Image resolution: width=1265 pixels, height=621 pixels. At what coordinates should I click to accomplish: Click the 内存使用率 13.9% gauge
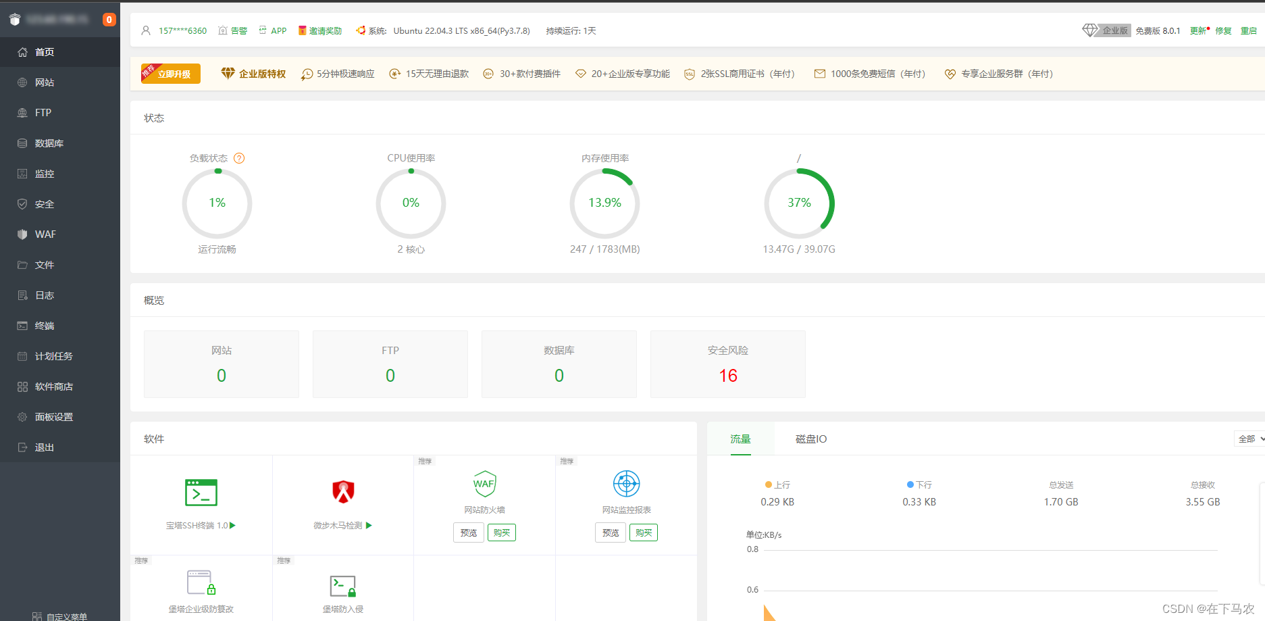click(604, 203)
